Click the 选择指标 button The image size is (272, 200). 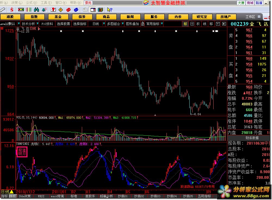[x=80, y=24]
